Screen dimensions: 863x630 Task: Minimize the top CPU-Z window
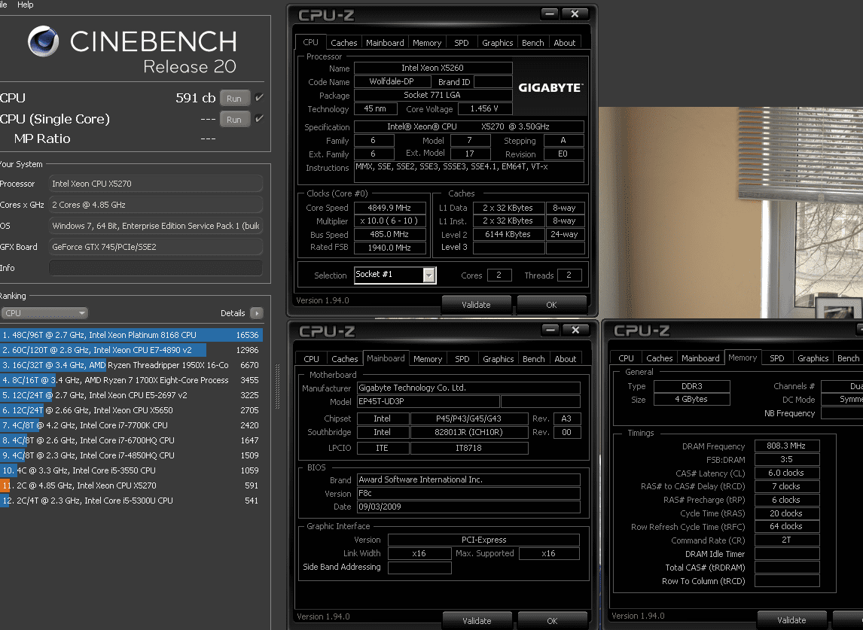pos(549,14)
